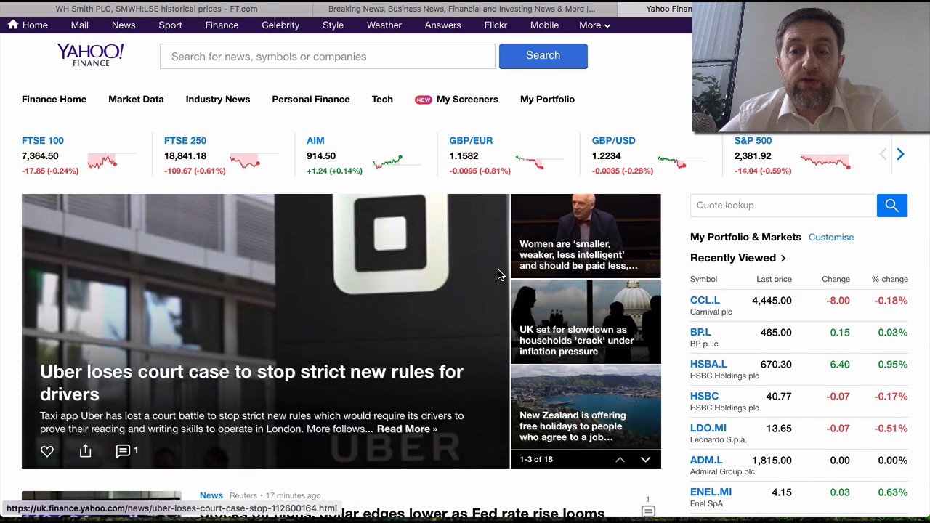The image size is (930, 523).
Task: Click the blue Search button
Action: pyautogui.click(x=543, y=56)
